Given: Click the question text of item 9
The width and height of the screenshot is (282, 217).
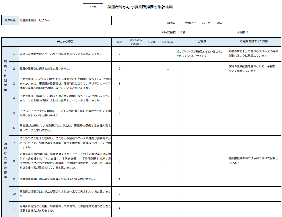Looking at the screenshot, I should (x=58, y=179).
